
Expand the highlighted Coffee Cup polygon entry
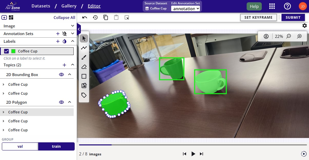point(3,112)
